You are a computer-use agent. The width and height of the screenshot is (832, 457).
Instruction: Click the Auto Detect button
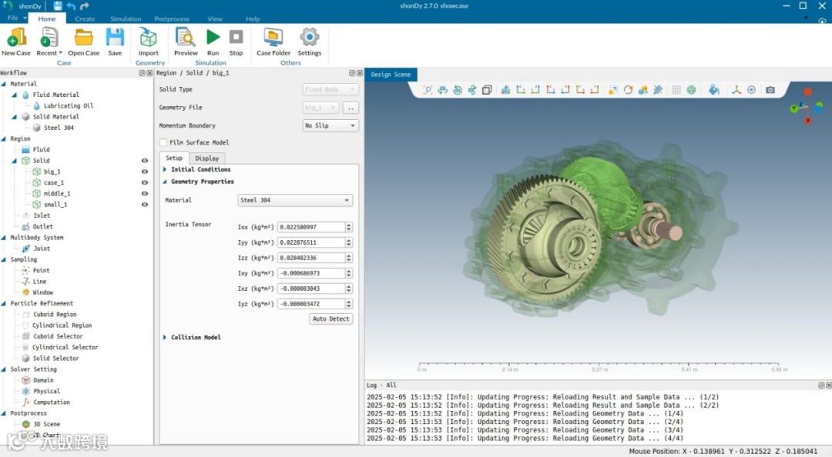[x=330, y=319]
